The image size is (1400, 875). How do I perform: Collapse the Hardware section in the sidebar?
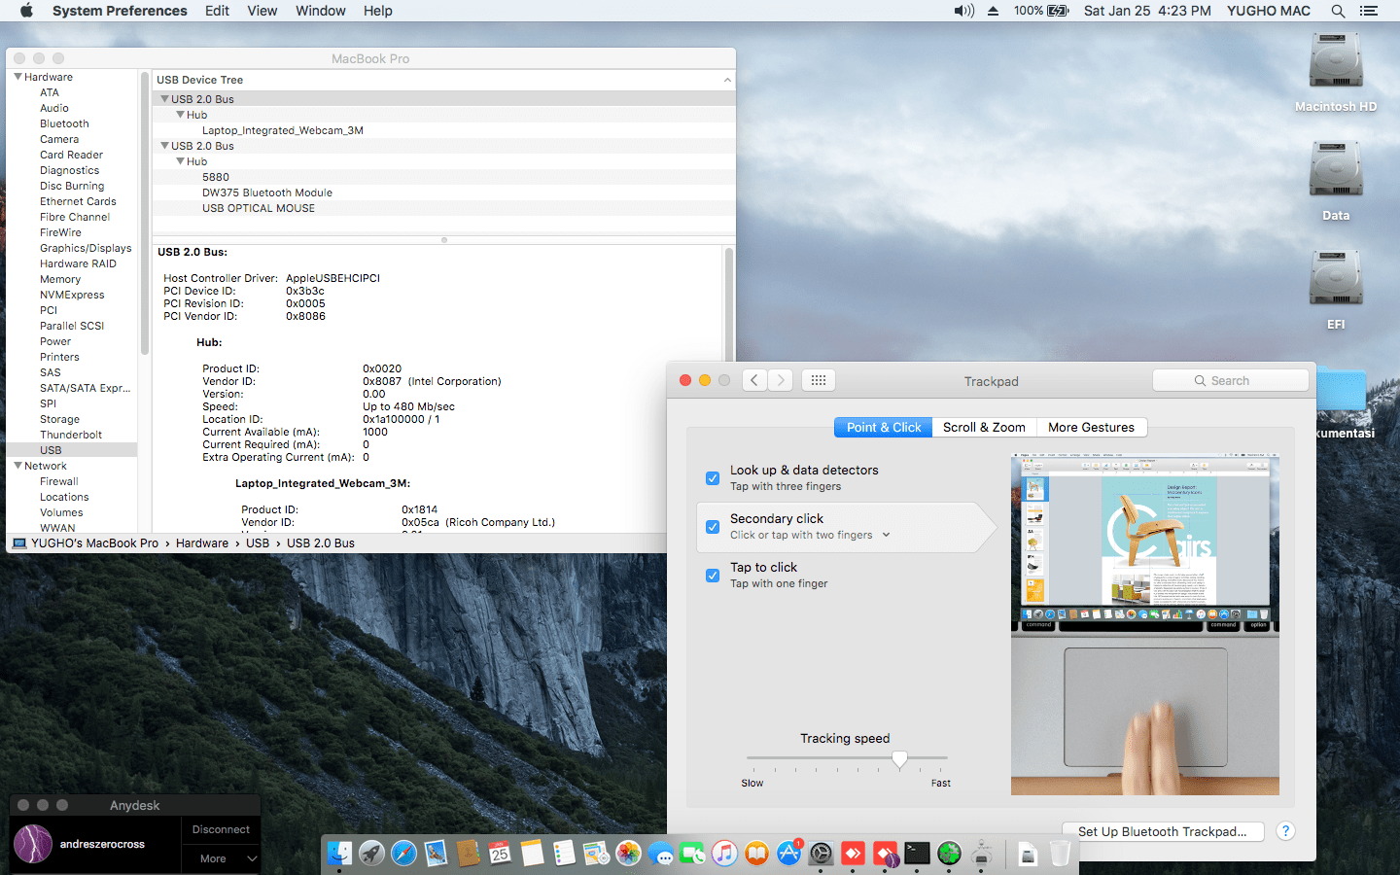(17, 77)
